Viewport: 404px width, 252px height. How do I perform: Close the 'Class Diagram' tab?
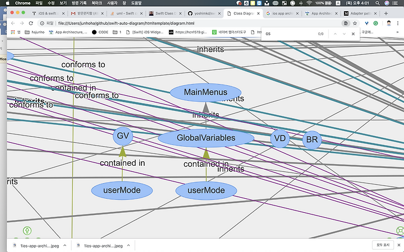(x=258, y=13)
